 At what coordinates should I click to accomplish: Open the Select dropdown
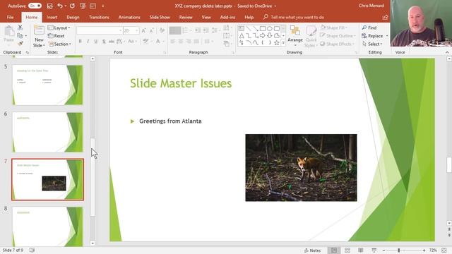pos(372,44)
